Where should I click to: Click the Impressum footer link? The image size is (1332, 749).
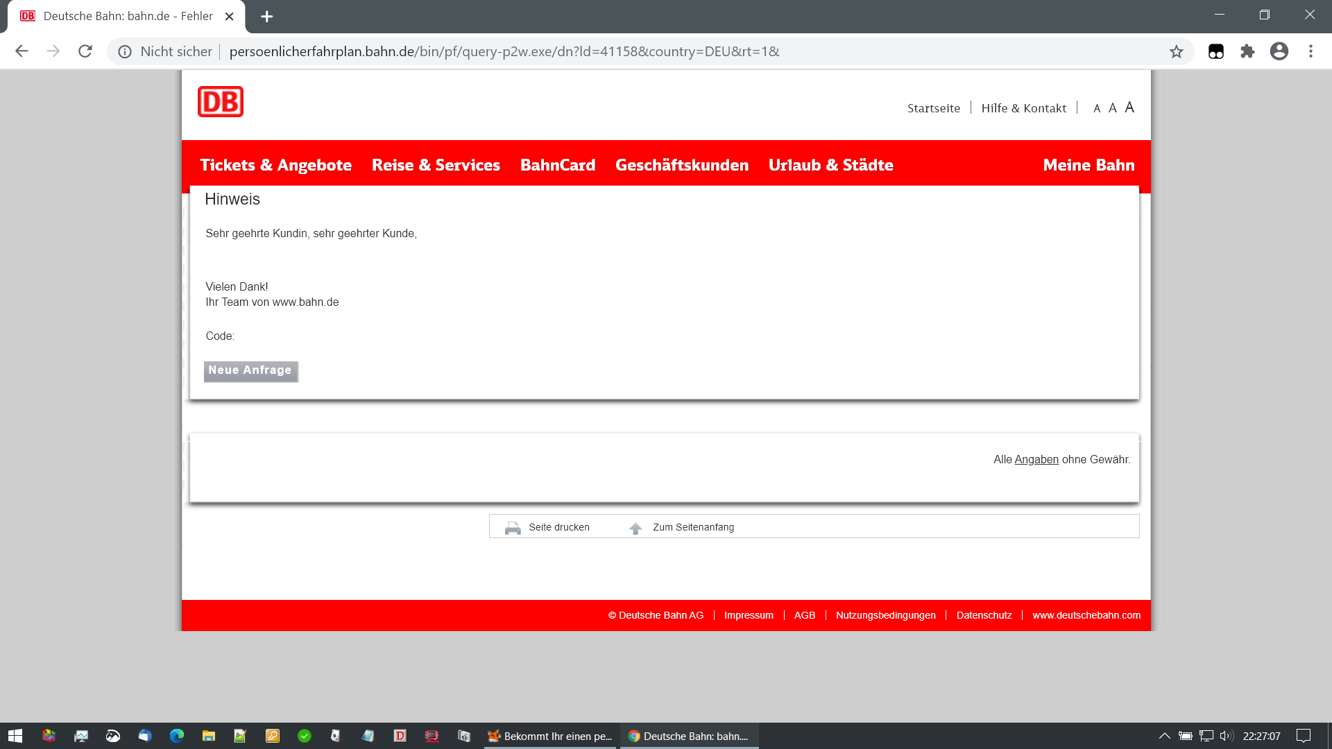pyautogui.click(x=749, y=615)
